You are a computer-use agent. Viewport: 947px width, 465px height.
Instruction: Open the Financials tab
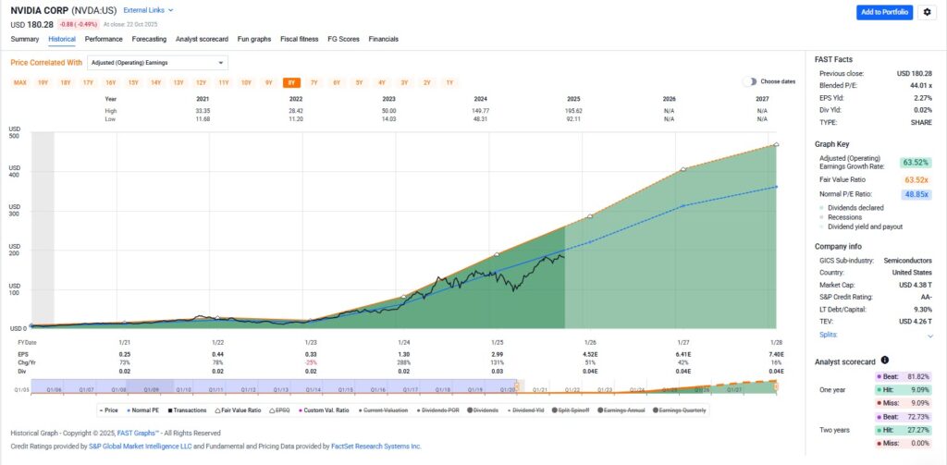tap(383, 39)
